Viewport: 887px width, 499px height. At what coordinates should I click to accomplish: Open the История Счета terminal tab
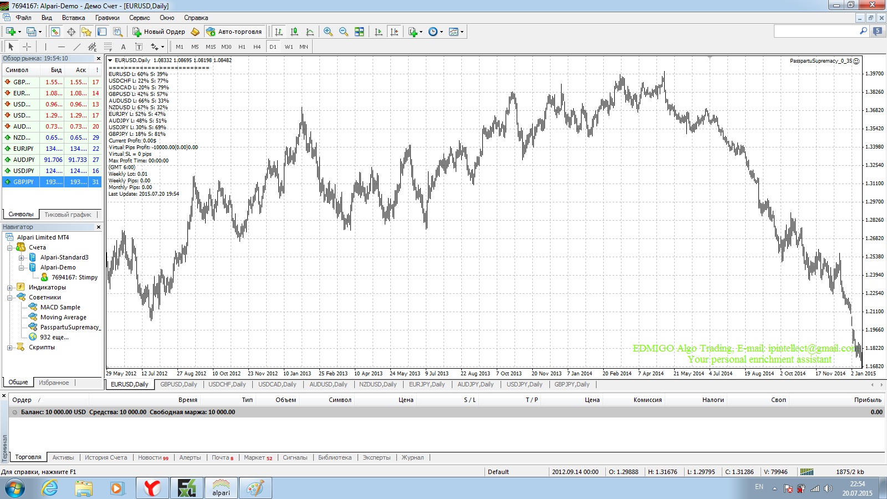[x=106, y=457]
